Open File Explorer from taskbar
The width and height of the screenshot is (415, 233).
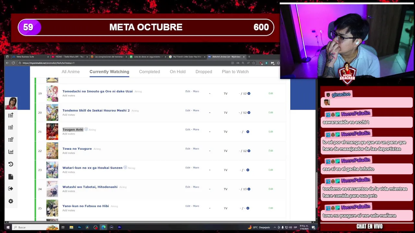tap(71, 227)
